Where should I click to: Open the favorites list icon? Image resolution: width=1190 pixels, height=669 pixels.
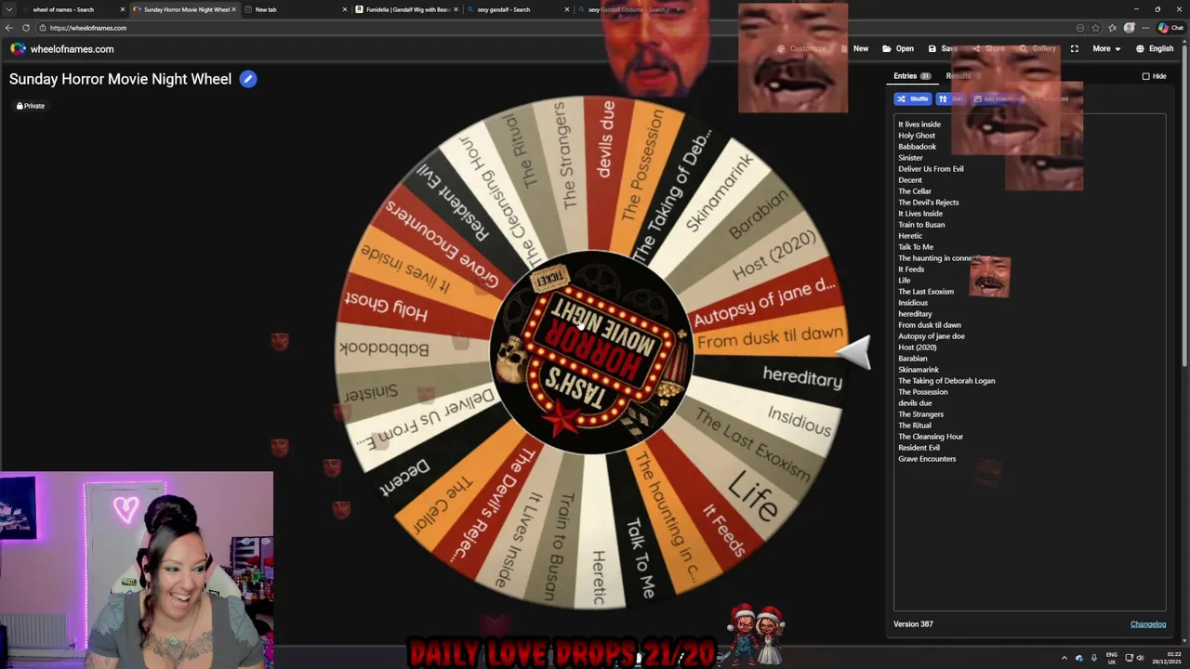tap(1112, 28)
